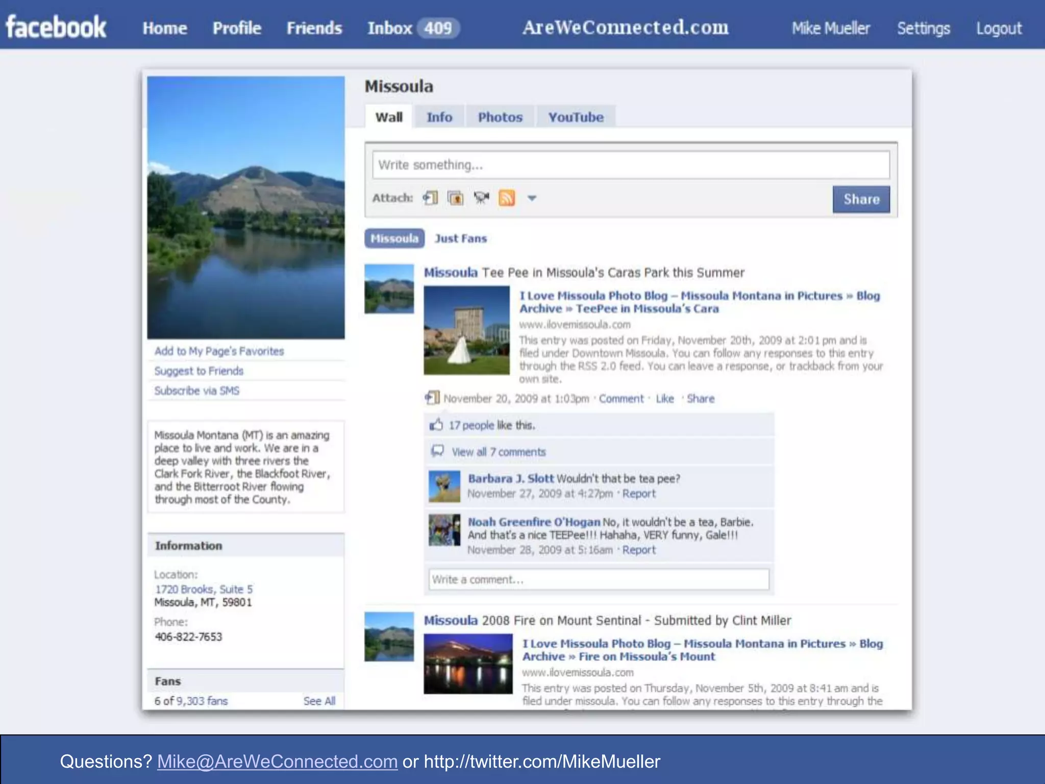Viewport: 1045px width, 784px height.
Task: Switch to the YouTube tab
Action: coord(576,117)
